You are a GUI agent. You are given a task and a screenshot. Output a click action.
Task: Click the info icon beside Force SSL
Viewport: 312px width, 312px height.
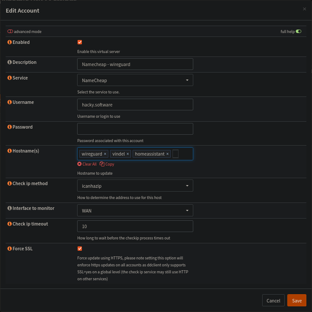point(10,249)
